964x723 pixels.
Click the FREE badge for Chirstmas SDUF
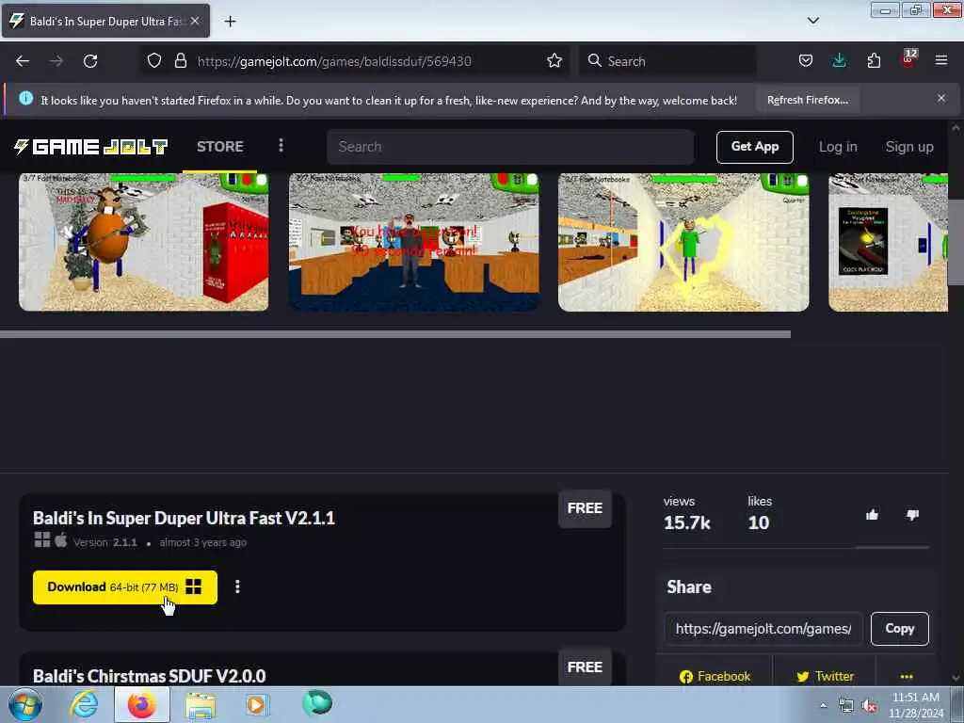585,667
